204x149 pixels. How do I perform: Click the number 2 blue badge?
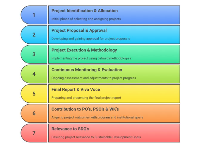pos(34,35)
